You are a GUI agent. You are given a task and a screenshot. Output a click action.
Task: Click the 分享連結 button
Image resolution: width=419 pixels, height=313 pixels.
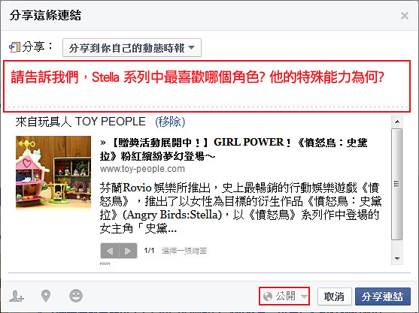click(x=383, y=296)
